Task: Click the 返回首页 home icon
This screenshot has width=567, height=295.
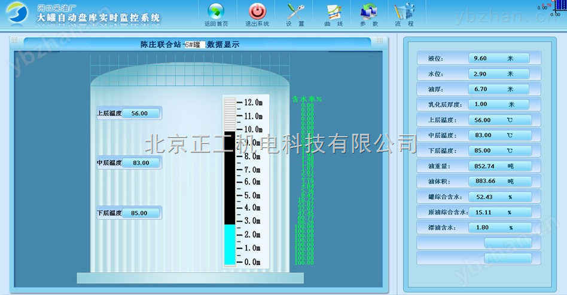Action: (x=216, y=11)
